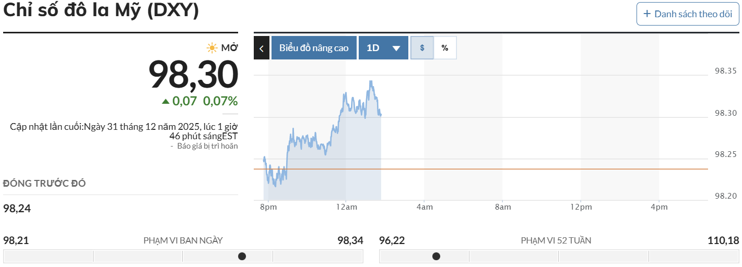This screenshot has height=267, width=742.
Task: Click the day range slider marker
Action: coord(242,256)
